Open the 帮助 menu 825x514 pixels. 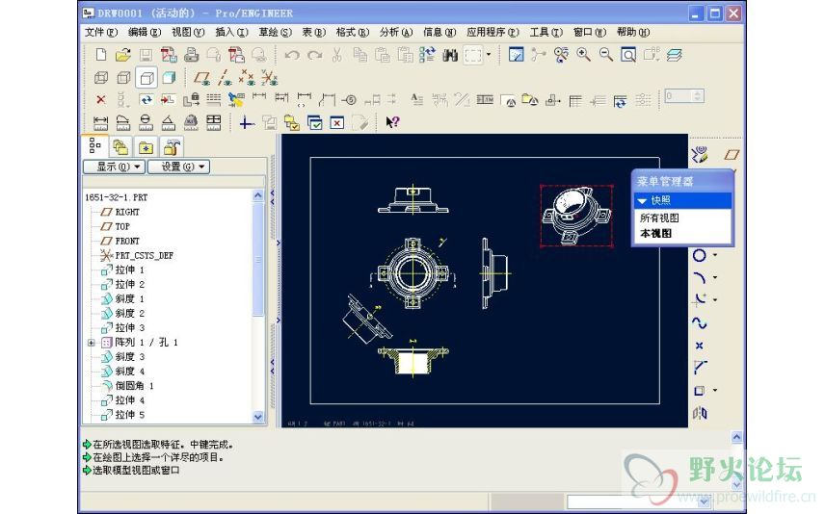click(633, 32)
